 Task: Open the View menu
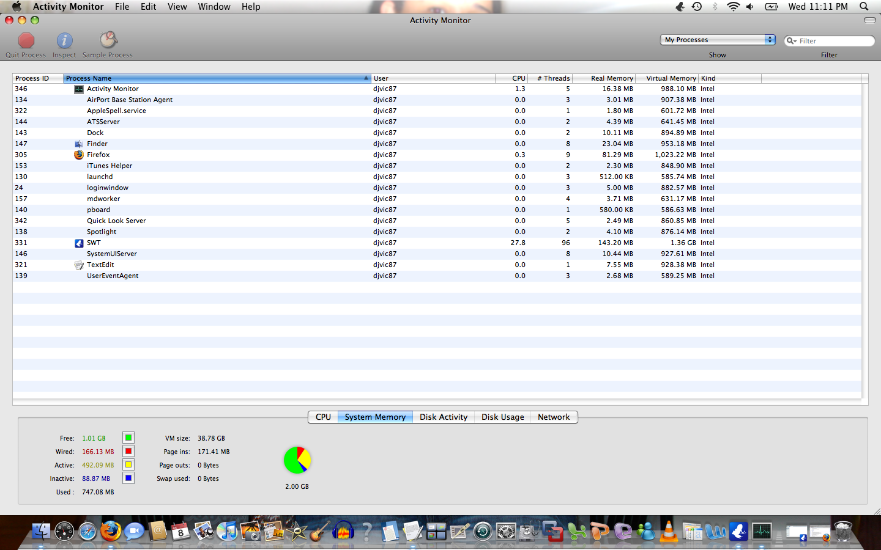(x=177, y=6)
